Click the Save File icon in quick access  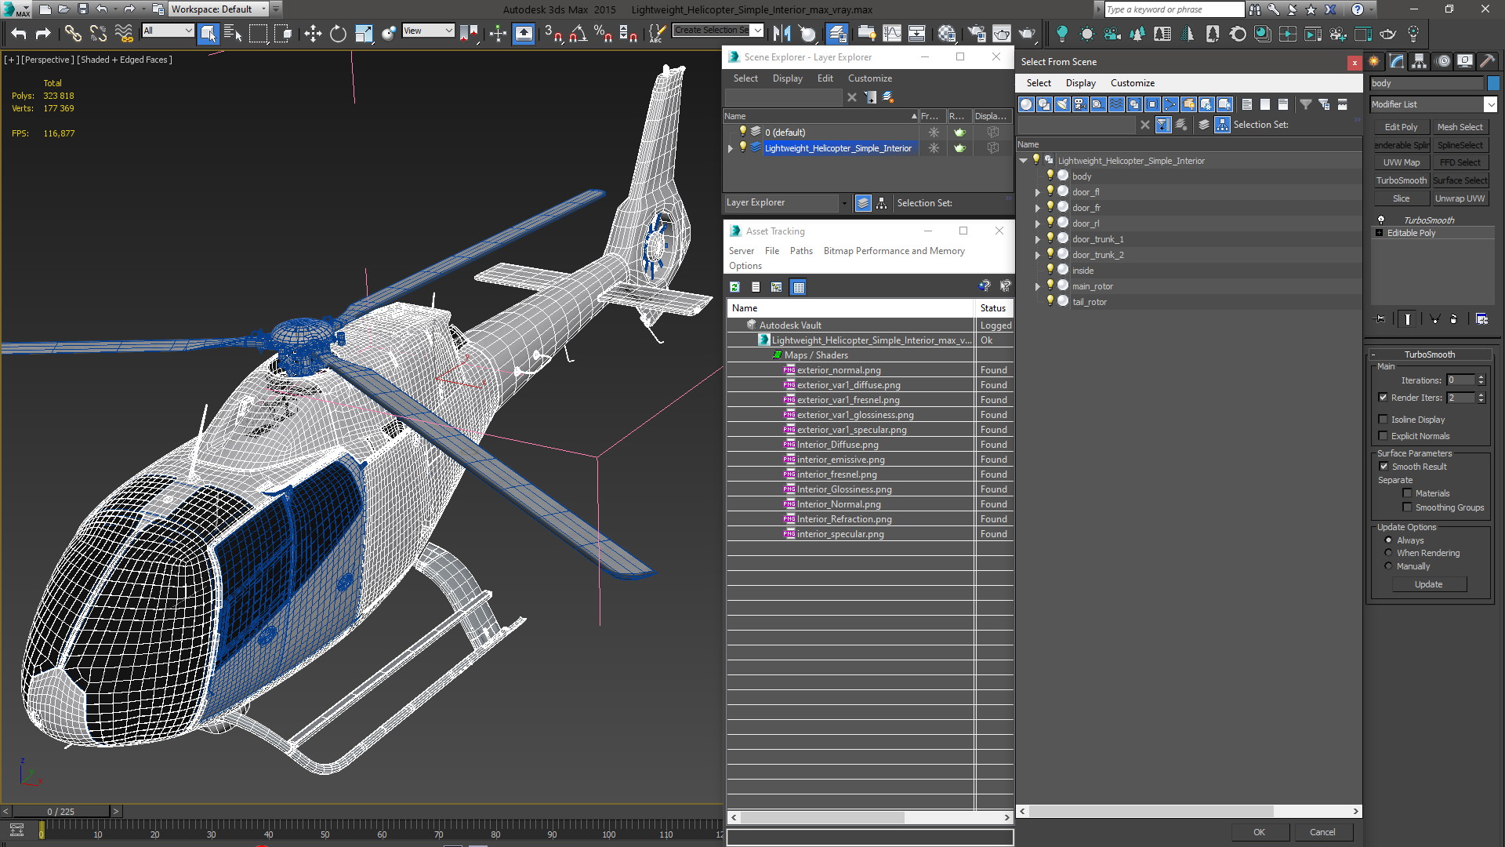(x=82, y=9)
